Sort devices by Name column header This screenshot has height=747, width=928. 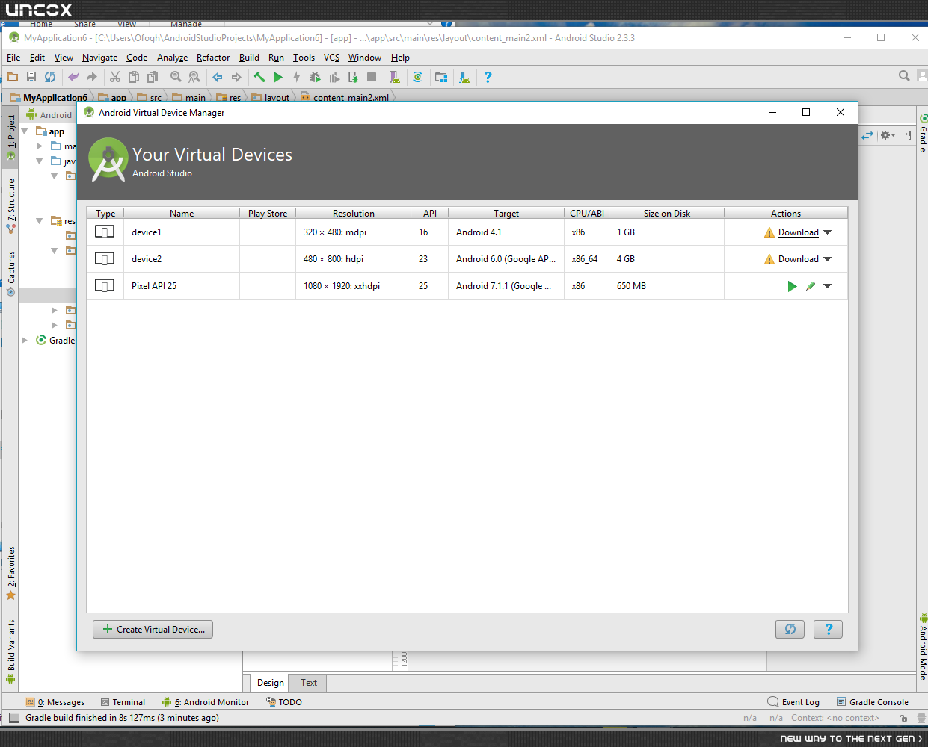[182, 213]
